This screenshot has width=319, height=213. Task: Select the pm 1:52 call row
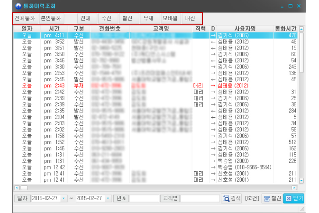pos(156,142)
